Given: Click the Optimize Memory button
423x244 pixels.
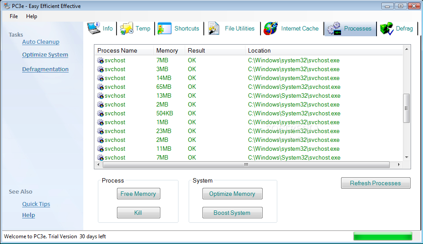Looking at the screenshot, I should 232,194.
